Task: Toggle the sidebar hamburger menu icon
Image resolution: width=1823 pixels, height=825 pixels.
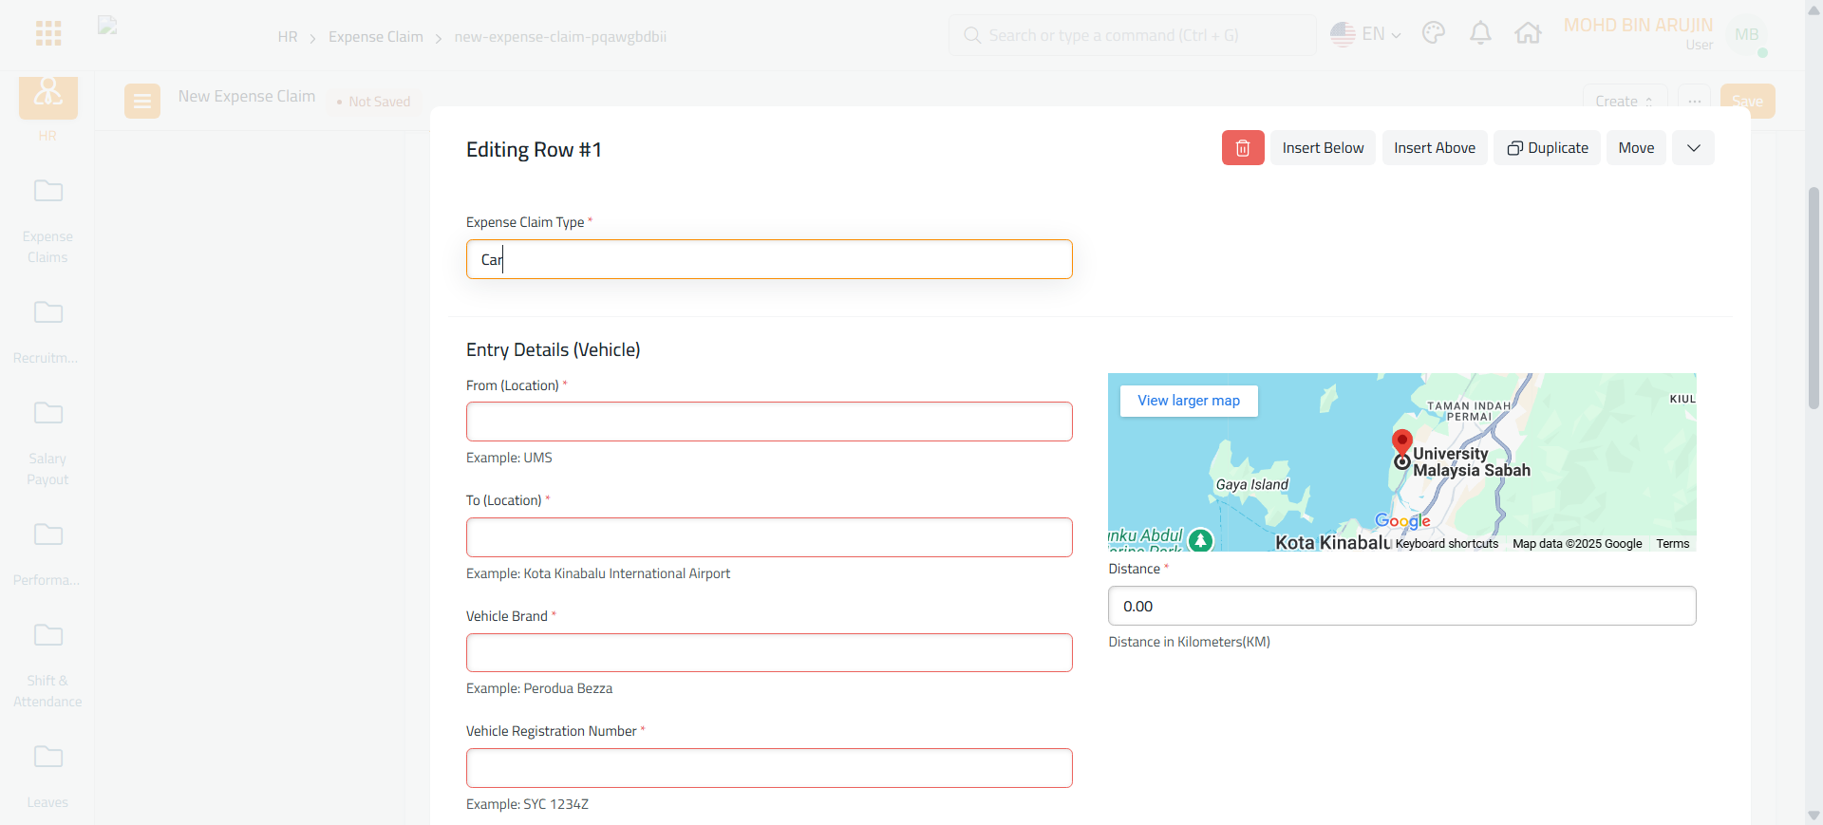Action: (x=141, y=101)
